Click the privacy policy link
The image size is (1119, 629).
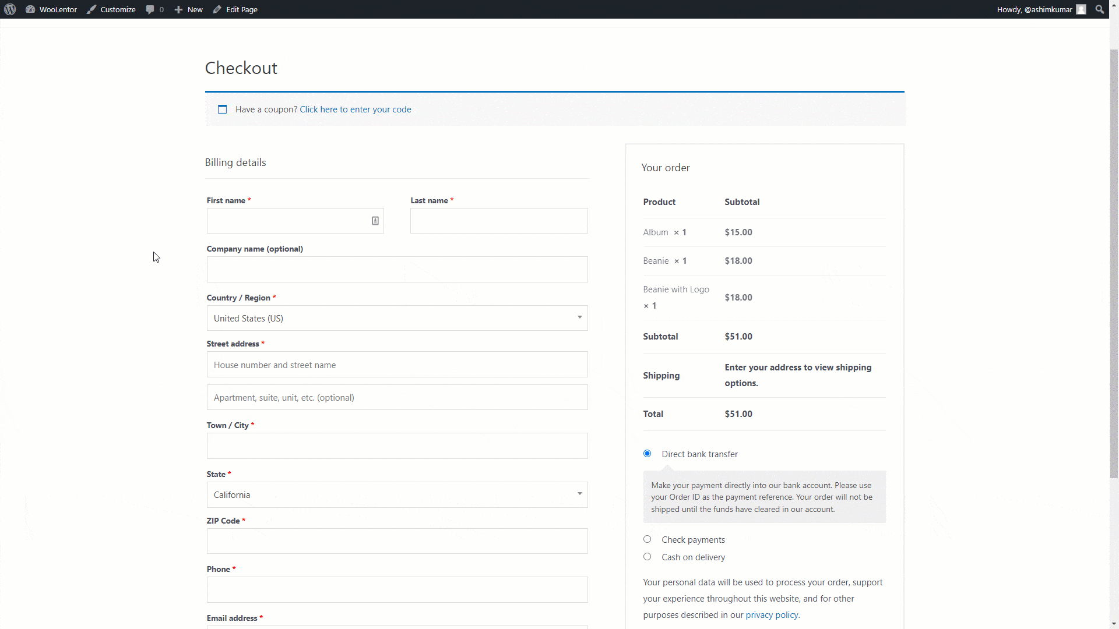point(772,614)
